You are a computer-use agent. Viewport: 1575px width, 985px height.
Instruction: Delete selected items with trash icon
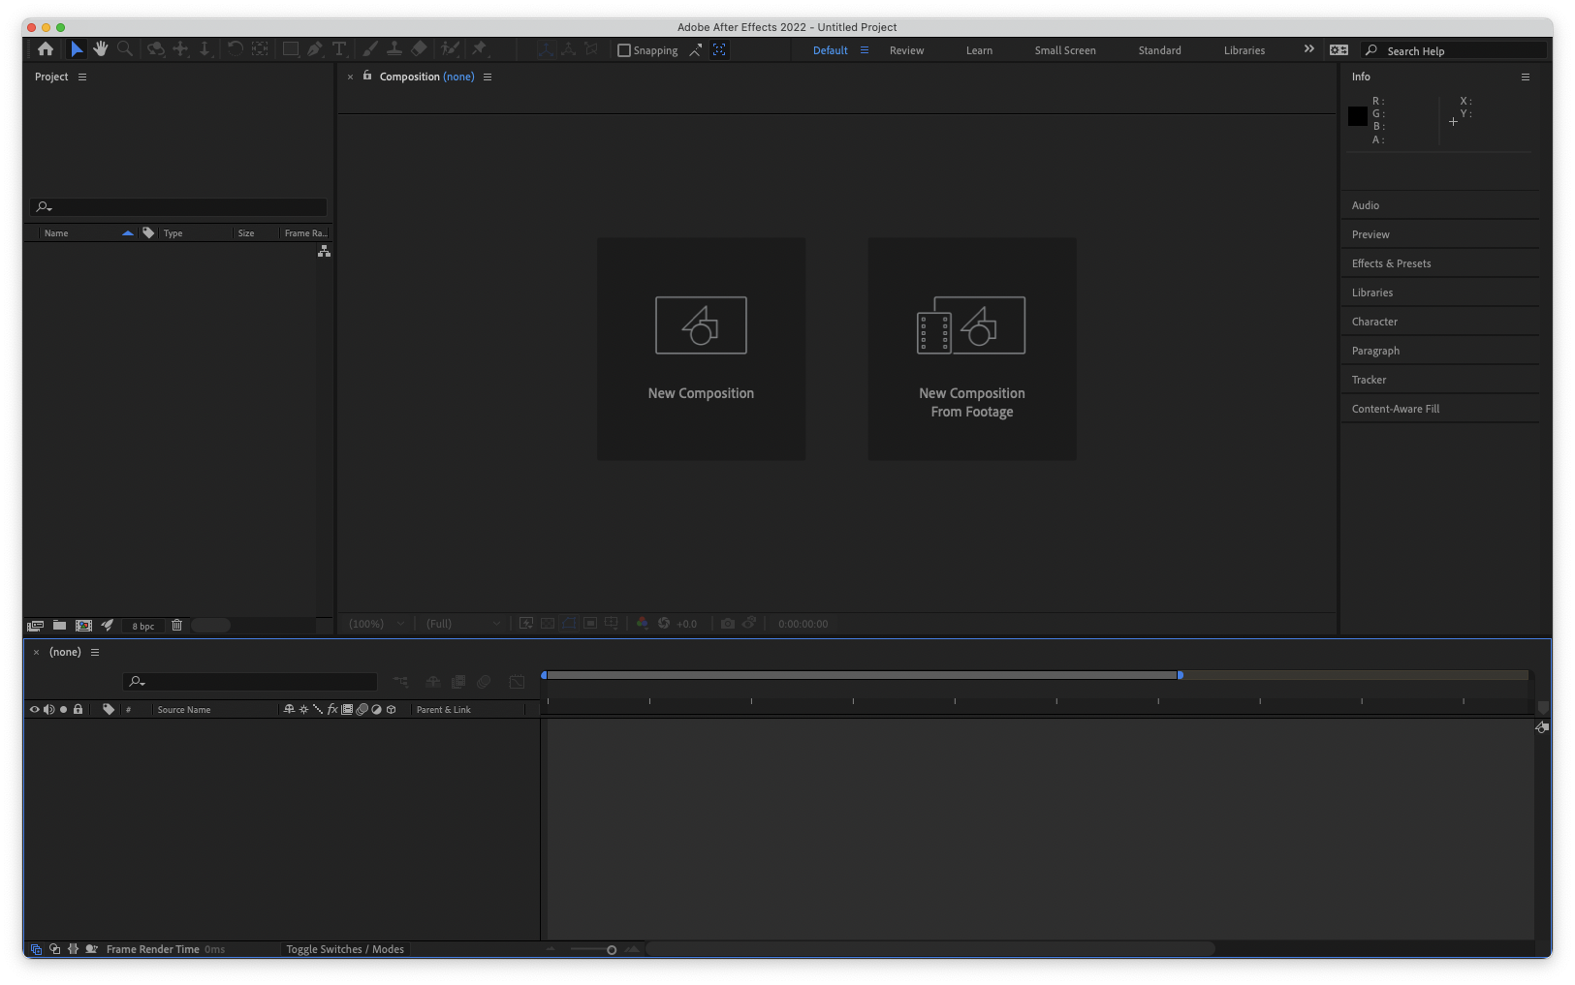(176, 626)
